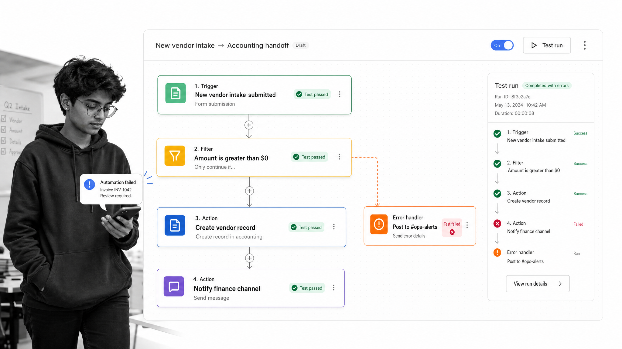This screenshot has height=349, width=622.
Task: Open the 'Create vendor record' step title
Action: pos(225,228)
